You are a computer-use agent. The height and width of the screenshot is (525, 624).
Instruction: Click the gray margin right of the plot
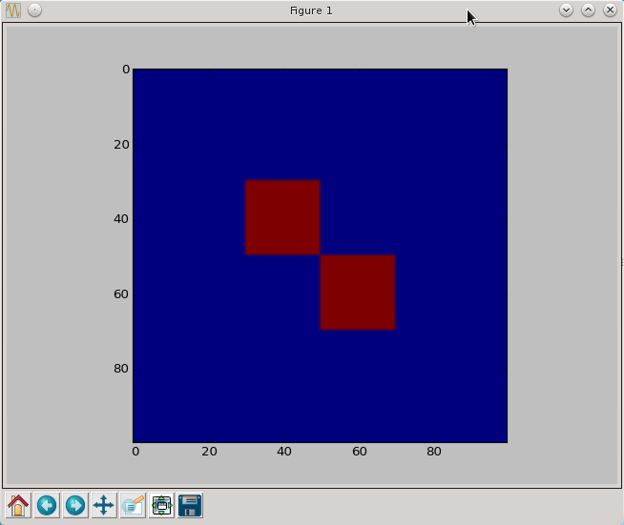point(561,255)
